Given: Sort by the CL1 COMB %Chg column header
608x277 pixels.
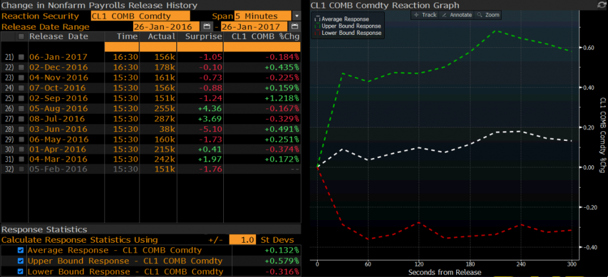Looking at the screenshot, I should point(265,36).
